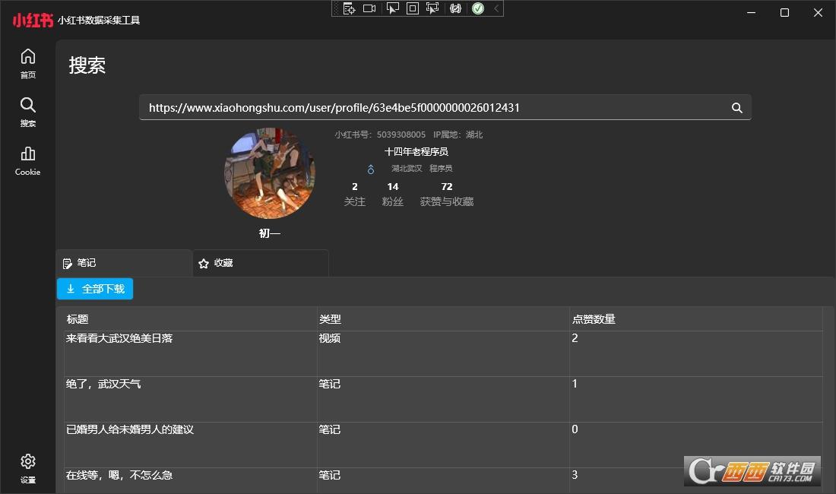Click the 湖北武汉 location tag
Image resolution: width=836 pixels, height=494 pixels.
tap(407, 169)
